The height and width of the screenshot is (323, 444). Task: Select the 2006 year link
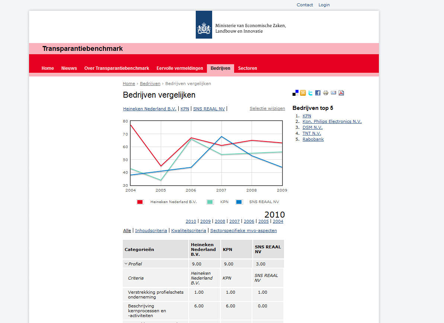(249, 221)
